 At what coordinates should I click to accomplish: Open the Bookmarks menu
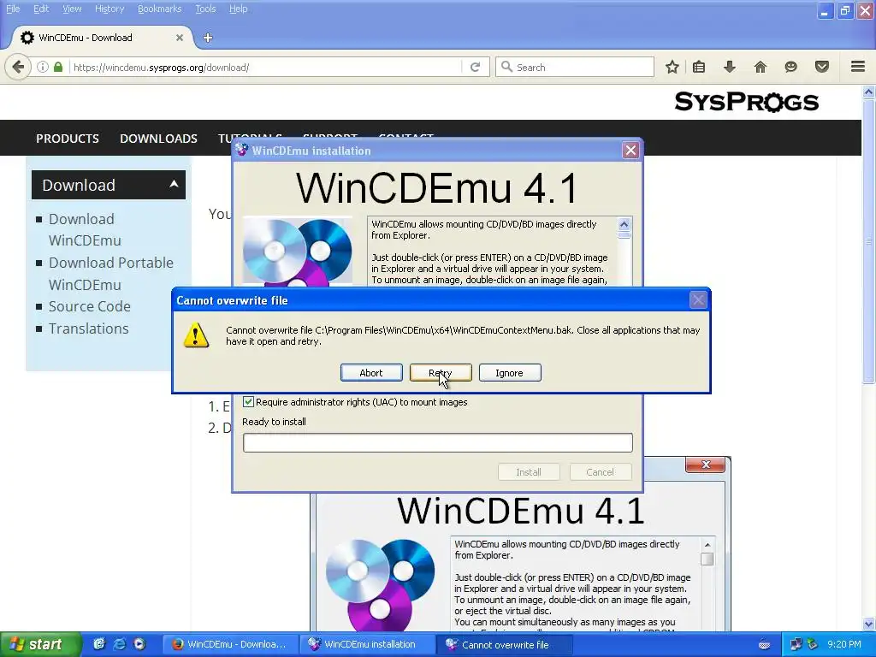coord(160,9)
